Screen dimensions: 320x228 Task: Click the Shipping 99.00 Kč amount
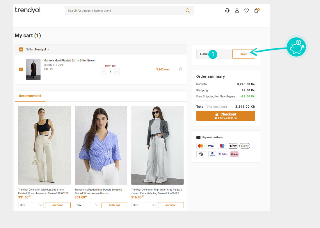[x=248, y=90]
